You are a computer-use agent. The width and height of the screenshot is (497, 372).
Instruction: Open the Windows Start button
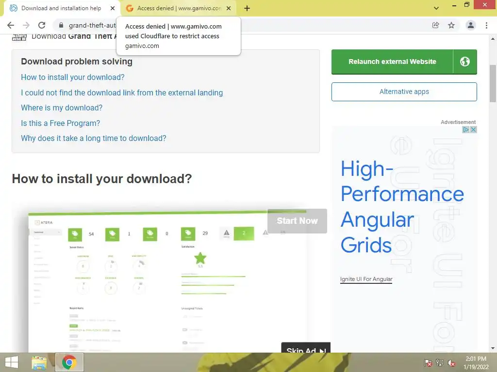pyautogui.click(x=12, y=362)
